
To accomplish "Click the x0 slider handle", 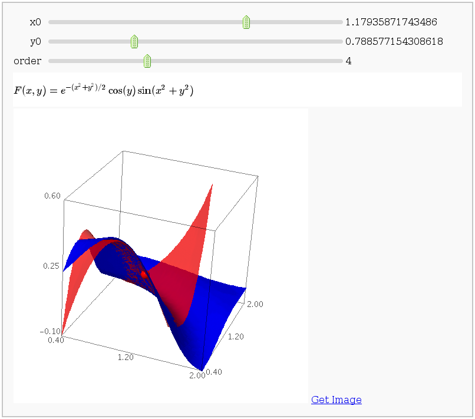I will coord(246,22).
